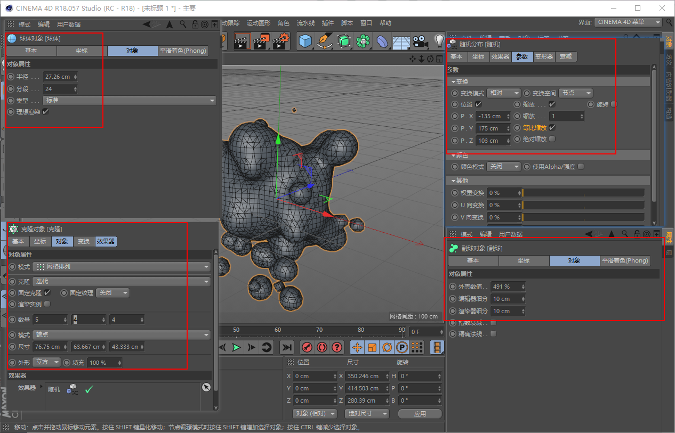Open cloner 模式 dropdown showing 端点
The image size is (675, 433).
122,335
